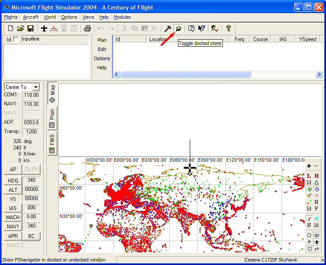326x265 pixels.
Task: Click the white circle map tool icon
Action: tap(309, 235)
